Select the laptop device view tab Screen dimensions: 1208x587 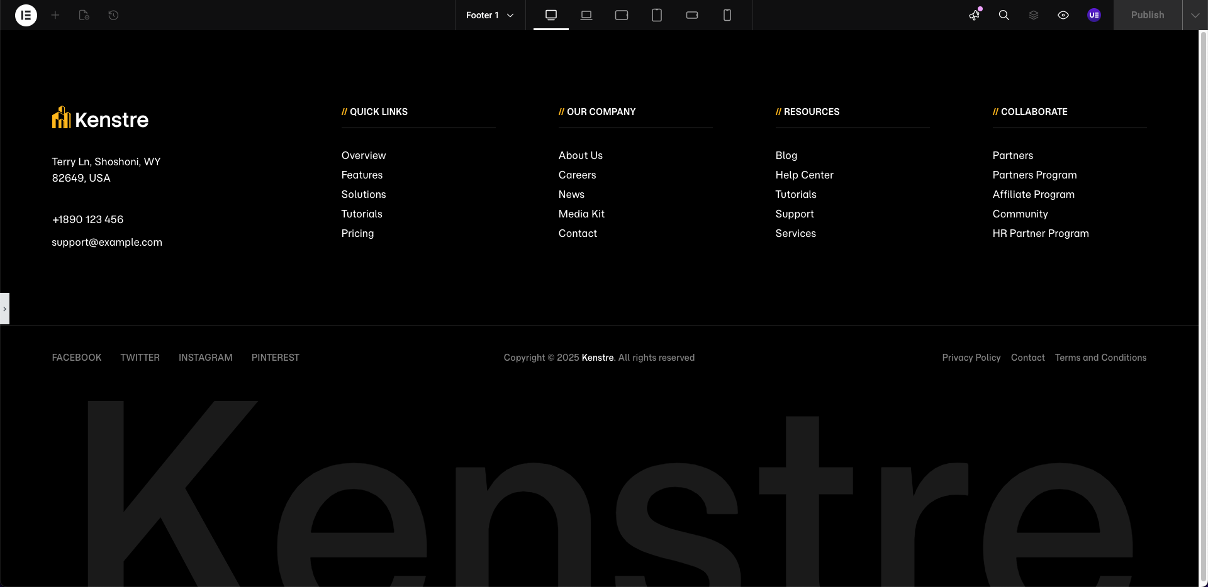586,15
